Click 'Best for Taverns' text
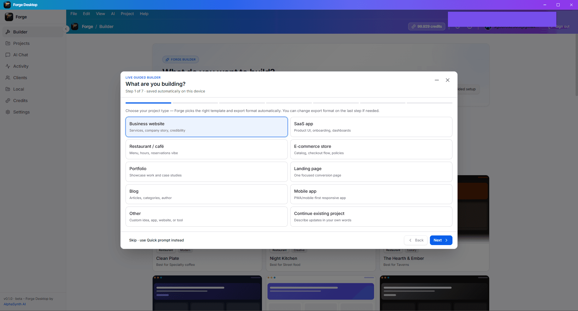The image size is (578, 311). click(396, 265)
